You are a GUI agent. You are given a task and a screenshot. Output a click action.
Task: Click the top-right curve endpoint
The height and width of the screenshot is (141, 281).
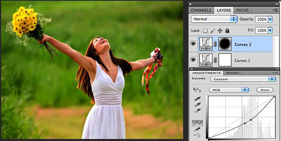[274, 97]
